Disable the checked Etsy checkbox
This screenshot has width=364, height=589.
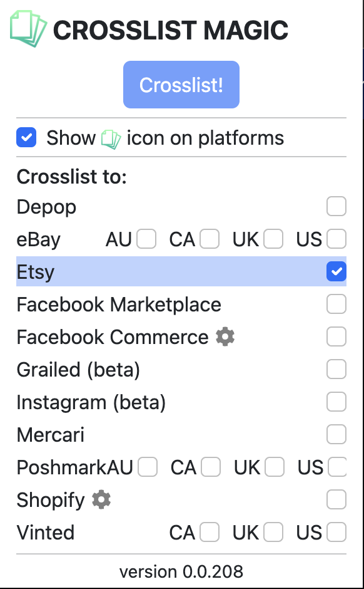coord(336,271)
